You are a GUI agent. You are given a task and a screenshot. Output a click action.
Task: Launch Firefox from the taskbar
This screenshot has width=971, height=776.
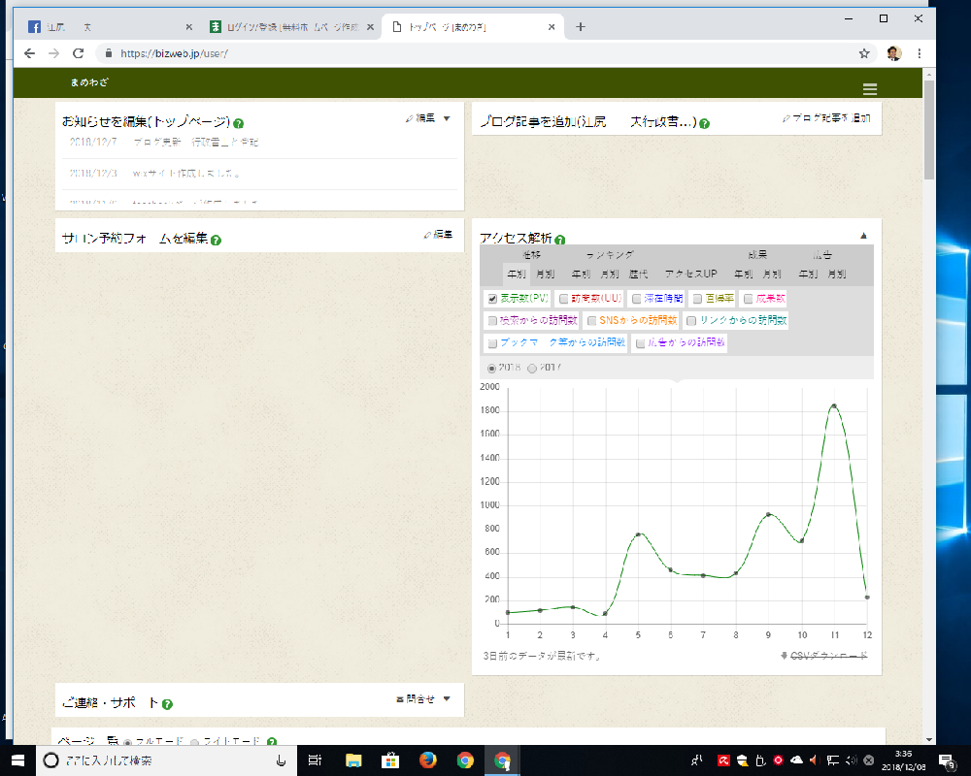tap(427, 760)
